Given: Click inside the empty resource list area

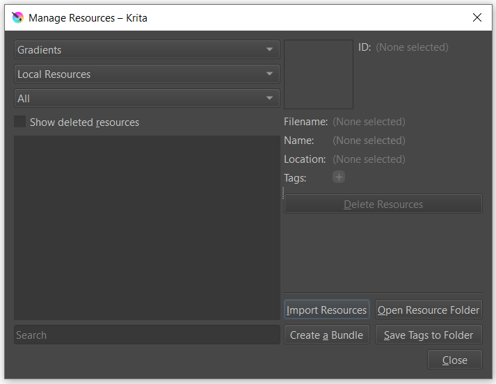Looking at the screenshot, I should point(147,227).
